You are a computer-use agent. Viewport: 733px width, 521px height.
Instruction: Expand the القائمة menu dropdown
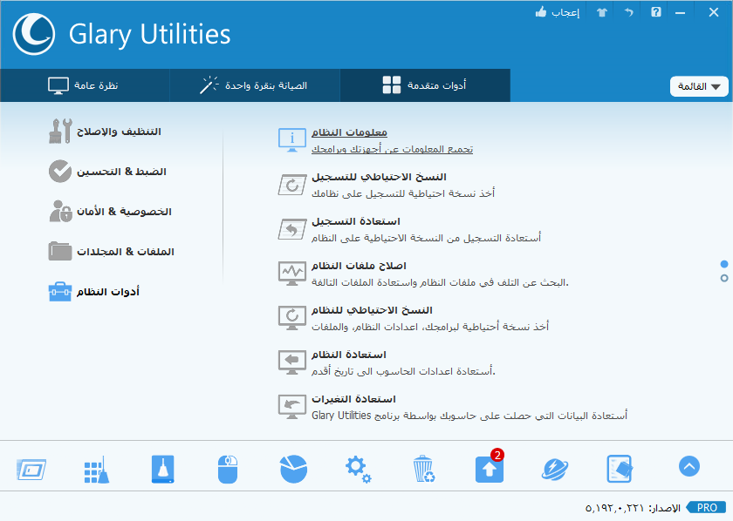pyautogui.click(x=699, y=86)
